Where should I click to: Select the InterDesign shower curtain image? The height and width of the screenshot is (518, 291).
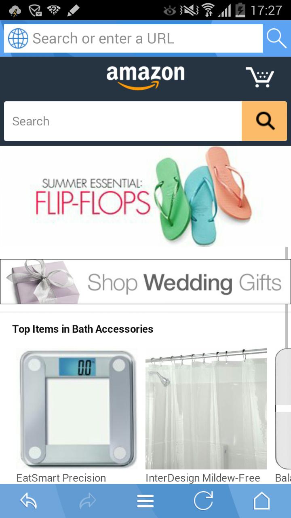(x=206, y=409)
